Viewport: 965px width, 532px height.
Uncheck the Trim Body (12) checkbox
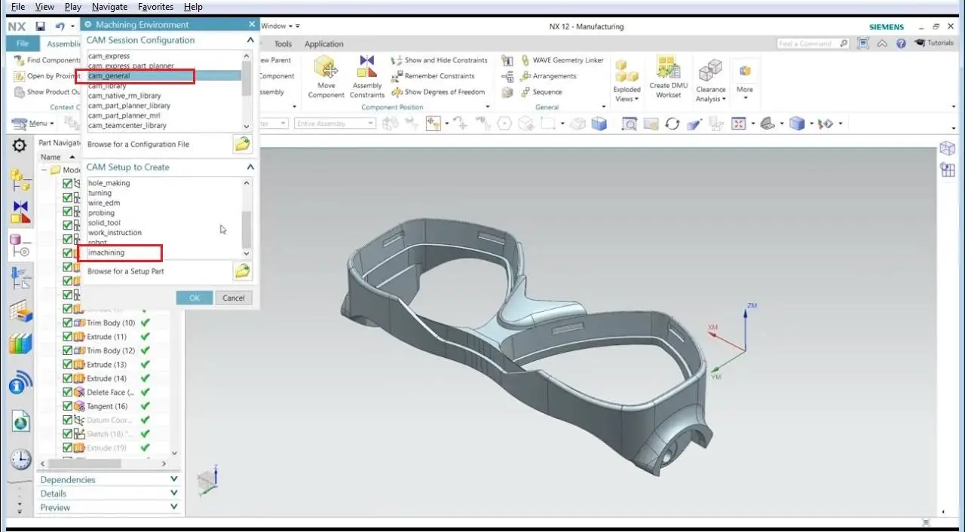pyautogui.click(x=68, y=350)
